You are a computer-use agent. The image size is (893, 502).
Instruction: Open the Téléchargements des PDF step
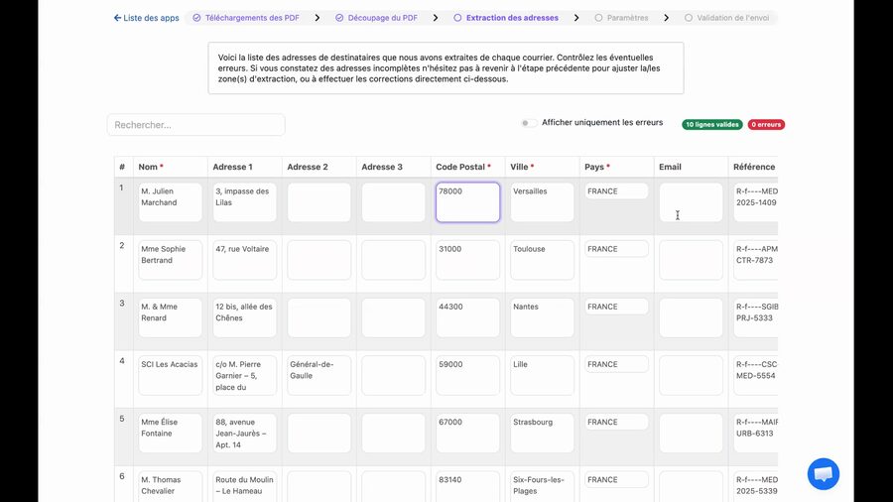tap(252, 18)
